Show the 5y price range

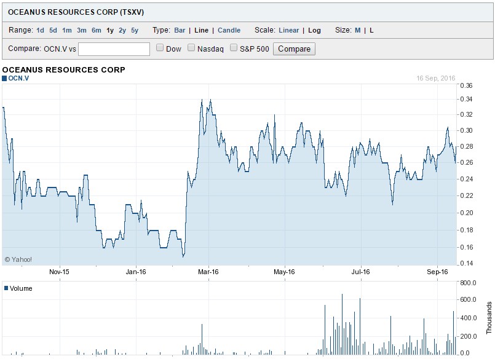tap(135, 30)
